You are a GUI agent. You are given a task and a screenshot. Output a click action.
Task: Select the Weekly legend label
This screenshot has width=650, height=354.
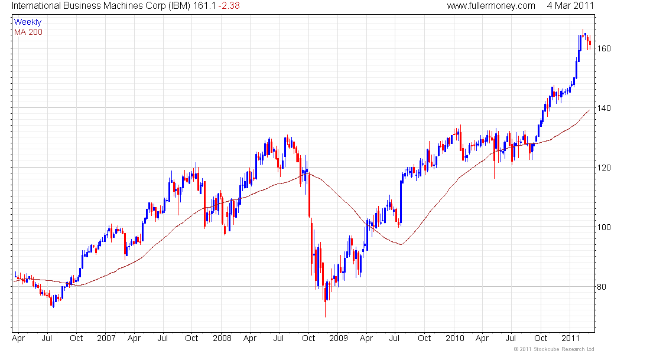click(x=28, y=22)
